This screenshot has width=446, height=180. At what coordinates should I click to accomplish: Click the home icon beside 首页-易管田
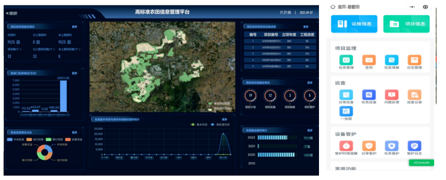333,7
